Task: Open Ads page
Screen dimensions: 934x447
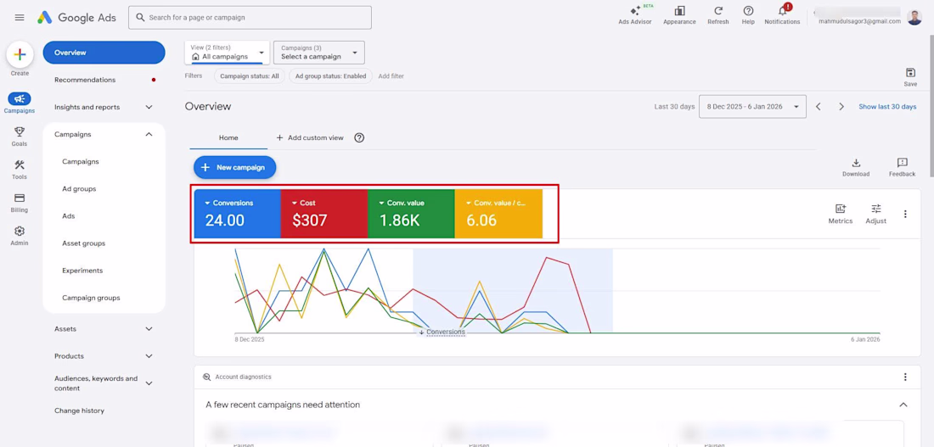Action: pos(69,216)
